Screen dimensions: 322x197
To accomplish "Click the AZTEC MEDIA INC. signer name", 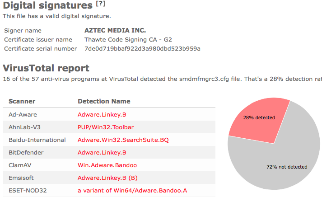I will pyautogui.click(x=115, y=30).
